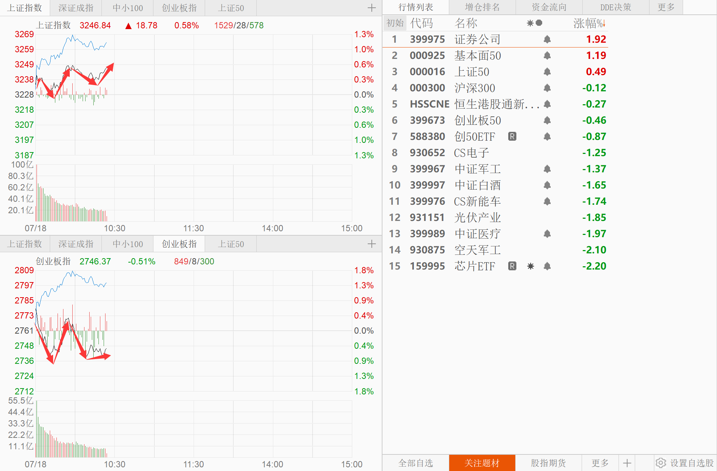Screen dimensions: 717x471
Task: Add a new watchlist group with bottom plus
Action: [x=627, y=463]
